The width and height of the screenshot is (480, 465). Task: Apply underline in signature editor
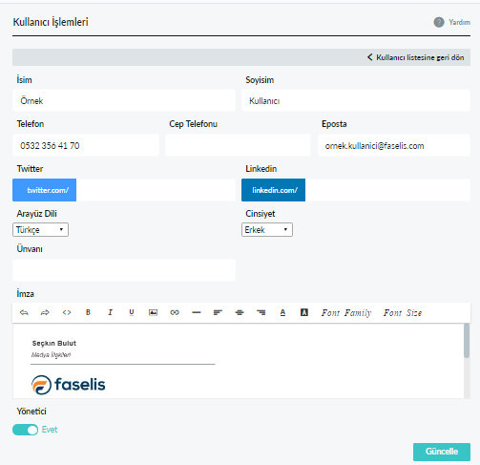132,312
